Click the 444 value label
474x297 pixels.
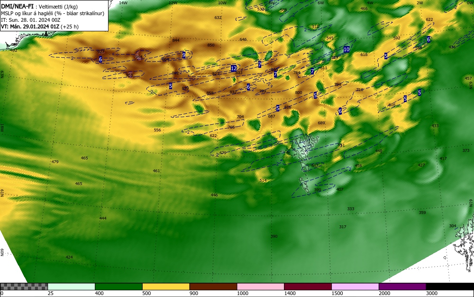click(x=103, y=218)
